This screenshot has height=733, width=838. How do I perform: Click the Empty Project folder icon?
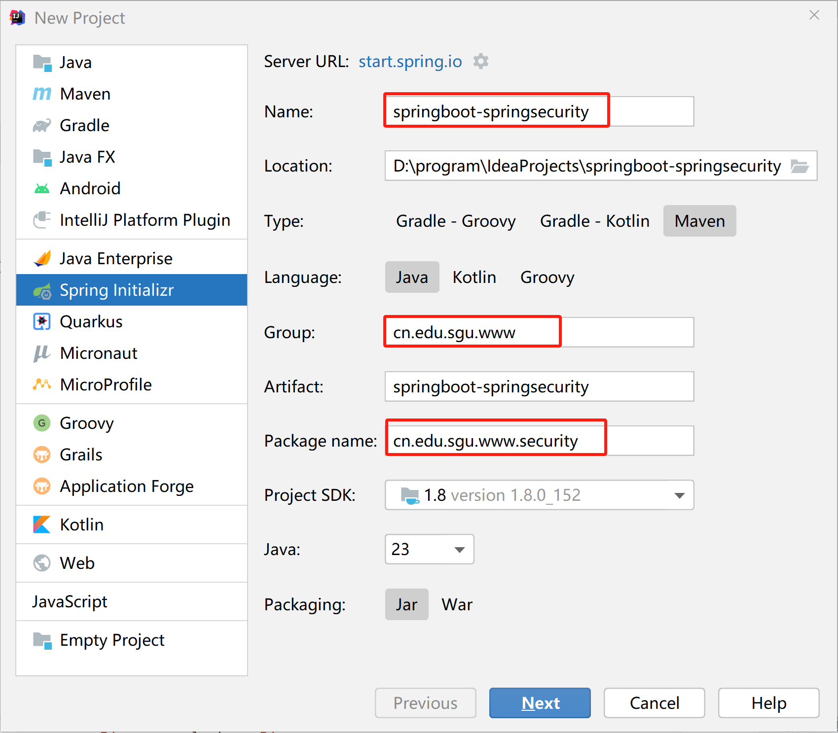point(42,640)
